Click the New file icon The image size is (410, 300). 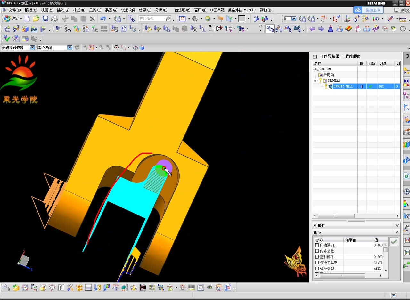[x=27, y=19]
